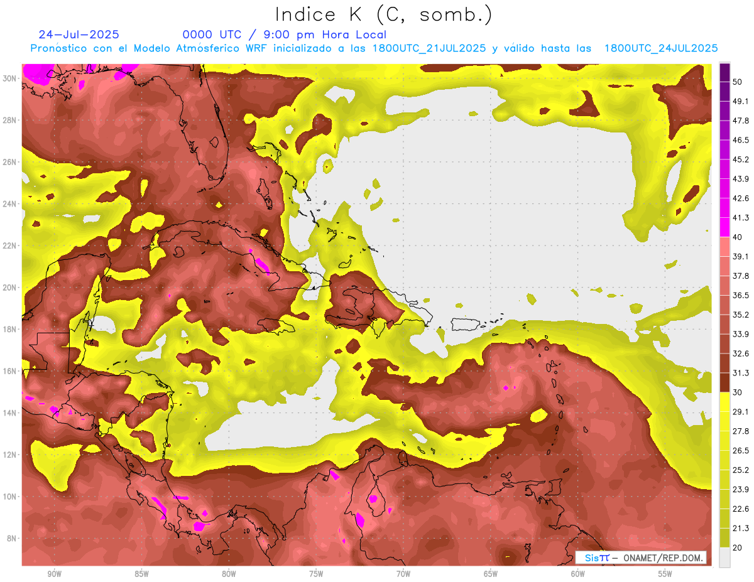Click colorbar value '32.6'
Screen dimensions: 754x582
[x=741, y=353]
